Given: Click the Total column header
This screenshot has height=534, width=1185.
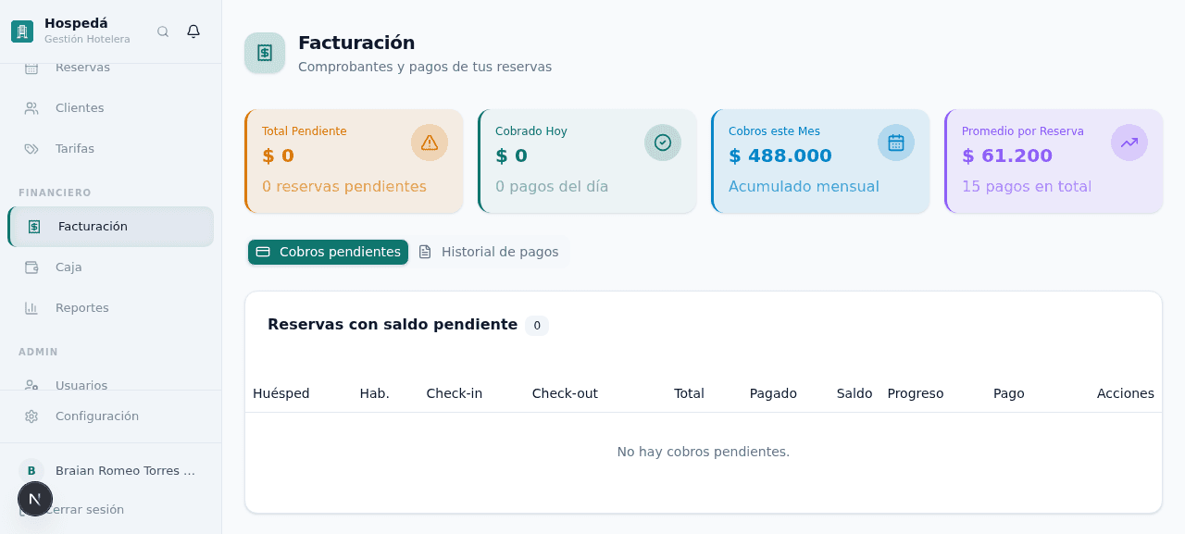Looking at the screenshot, I should pyautogui.click(x=689, y=393).
